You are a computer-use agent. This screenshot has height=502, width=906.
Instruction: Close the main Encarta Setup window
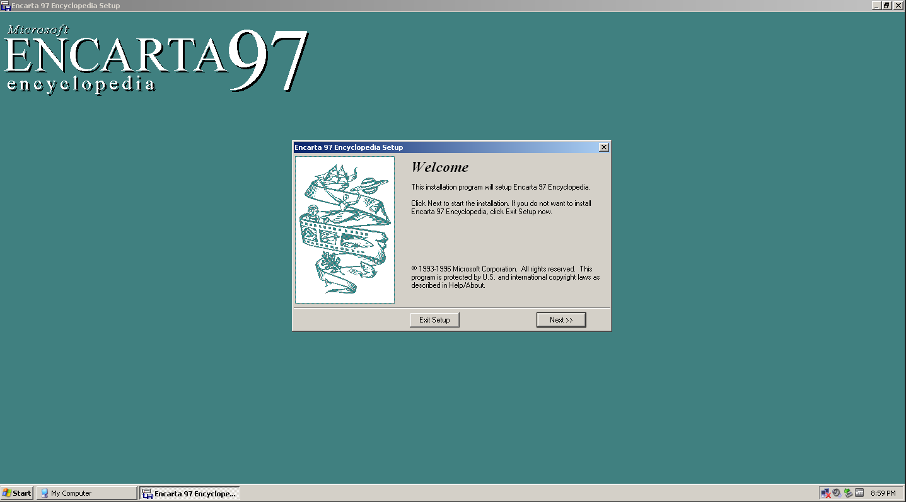point(898,6)
